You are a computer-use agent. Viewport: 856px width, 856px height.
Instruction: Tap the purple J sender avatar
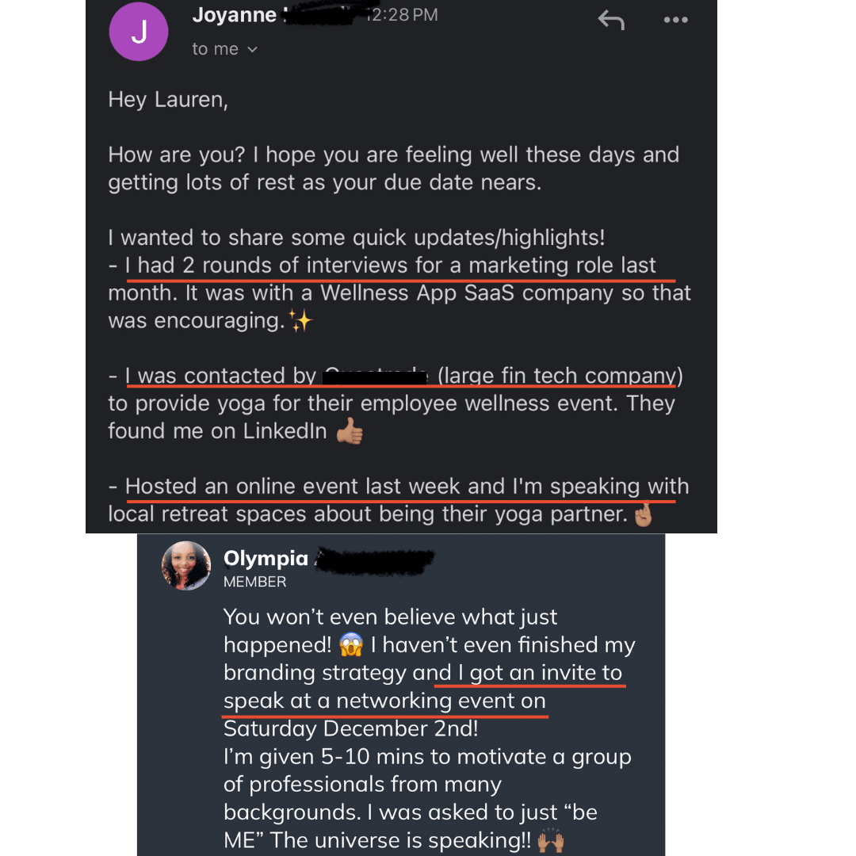(139, 32)
